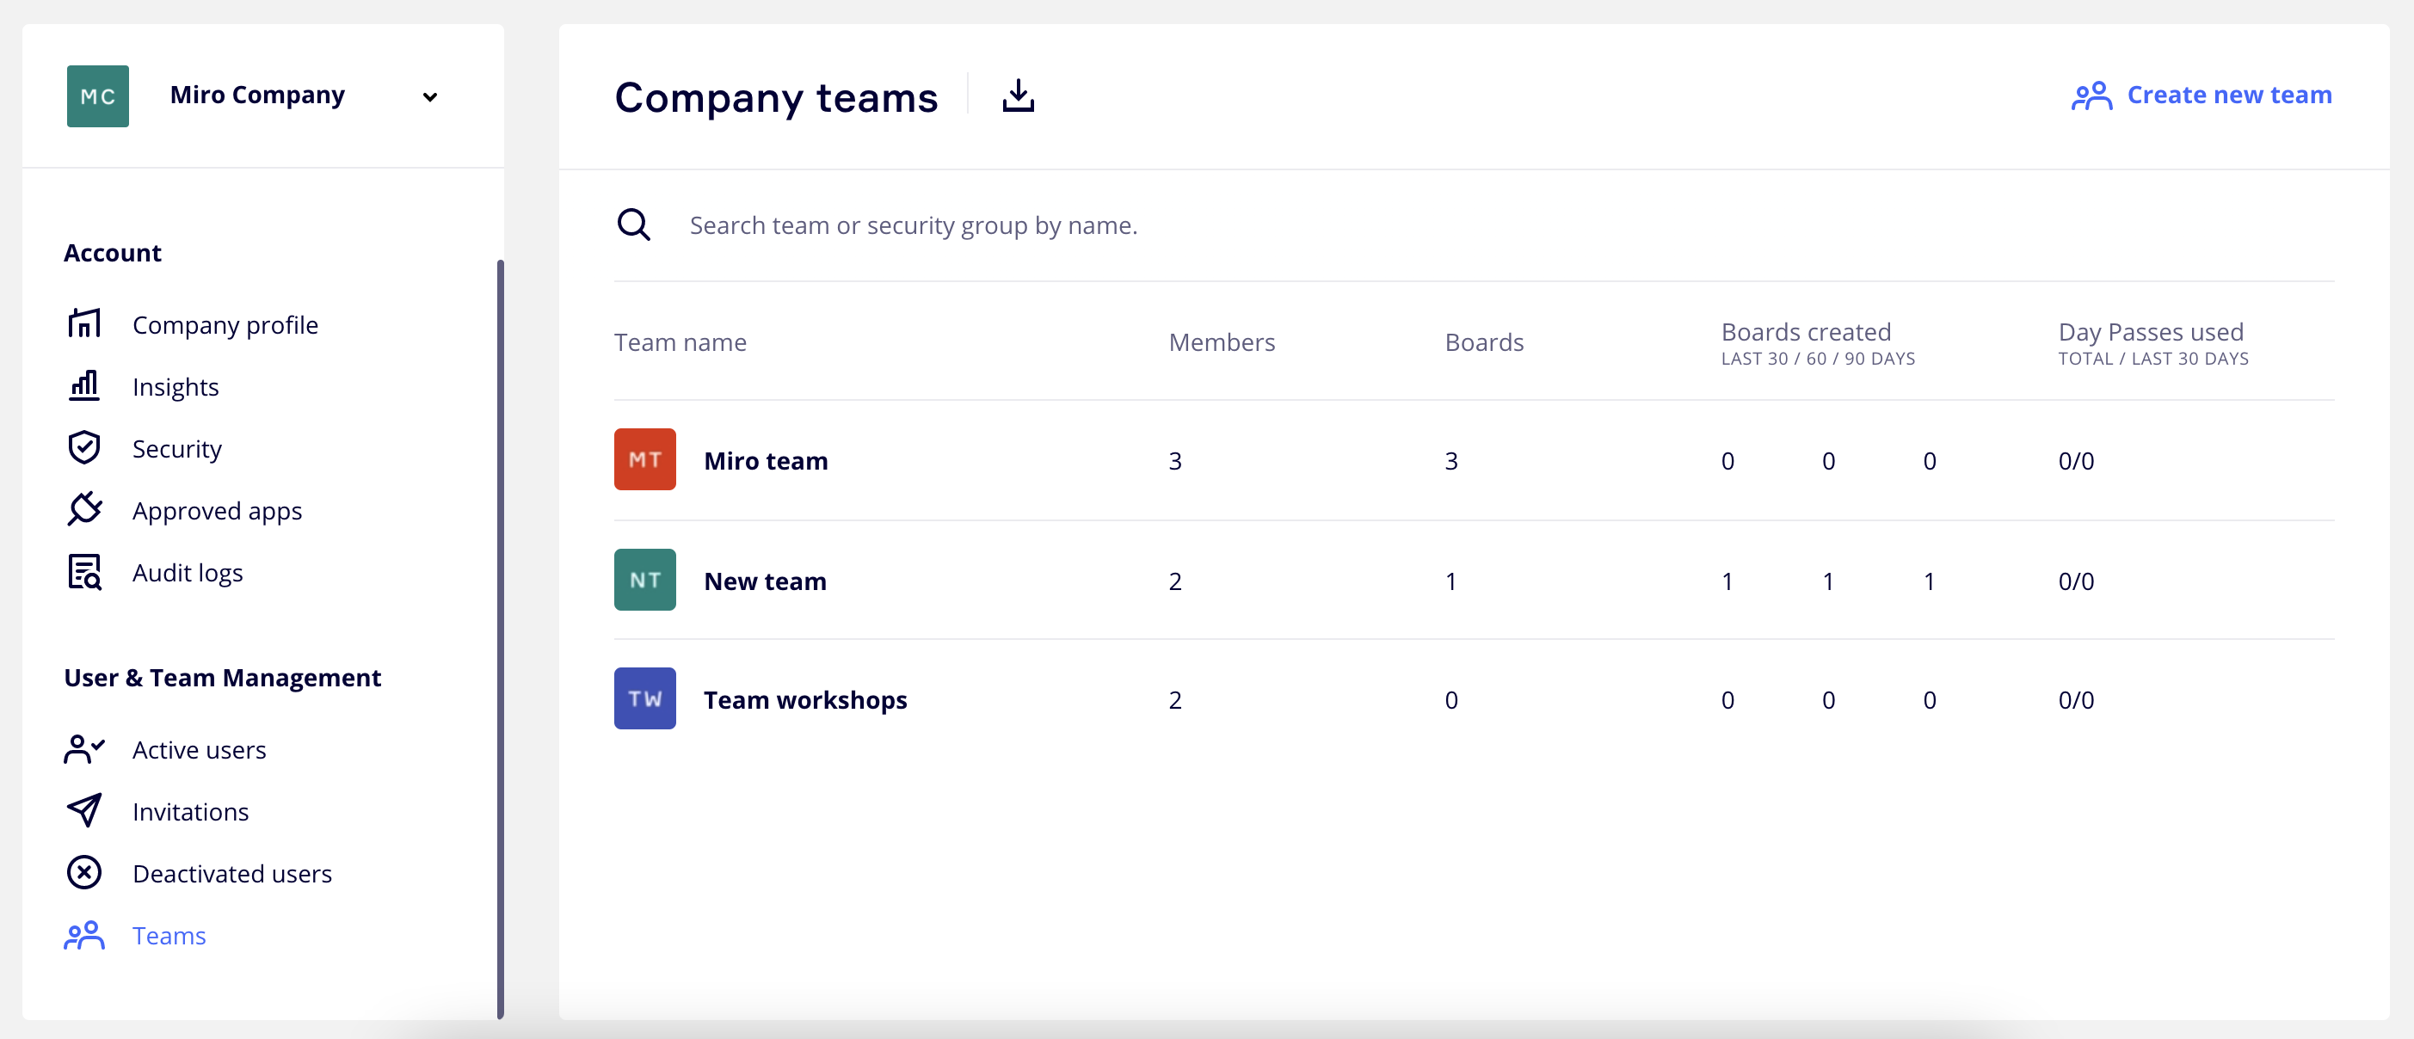Open the Team workshops row
The height and width of the screenshot is (1039, 2414).
click(805, 699)
